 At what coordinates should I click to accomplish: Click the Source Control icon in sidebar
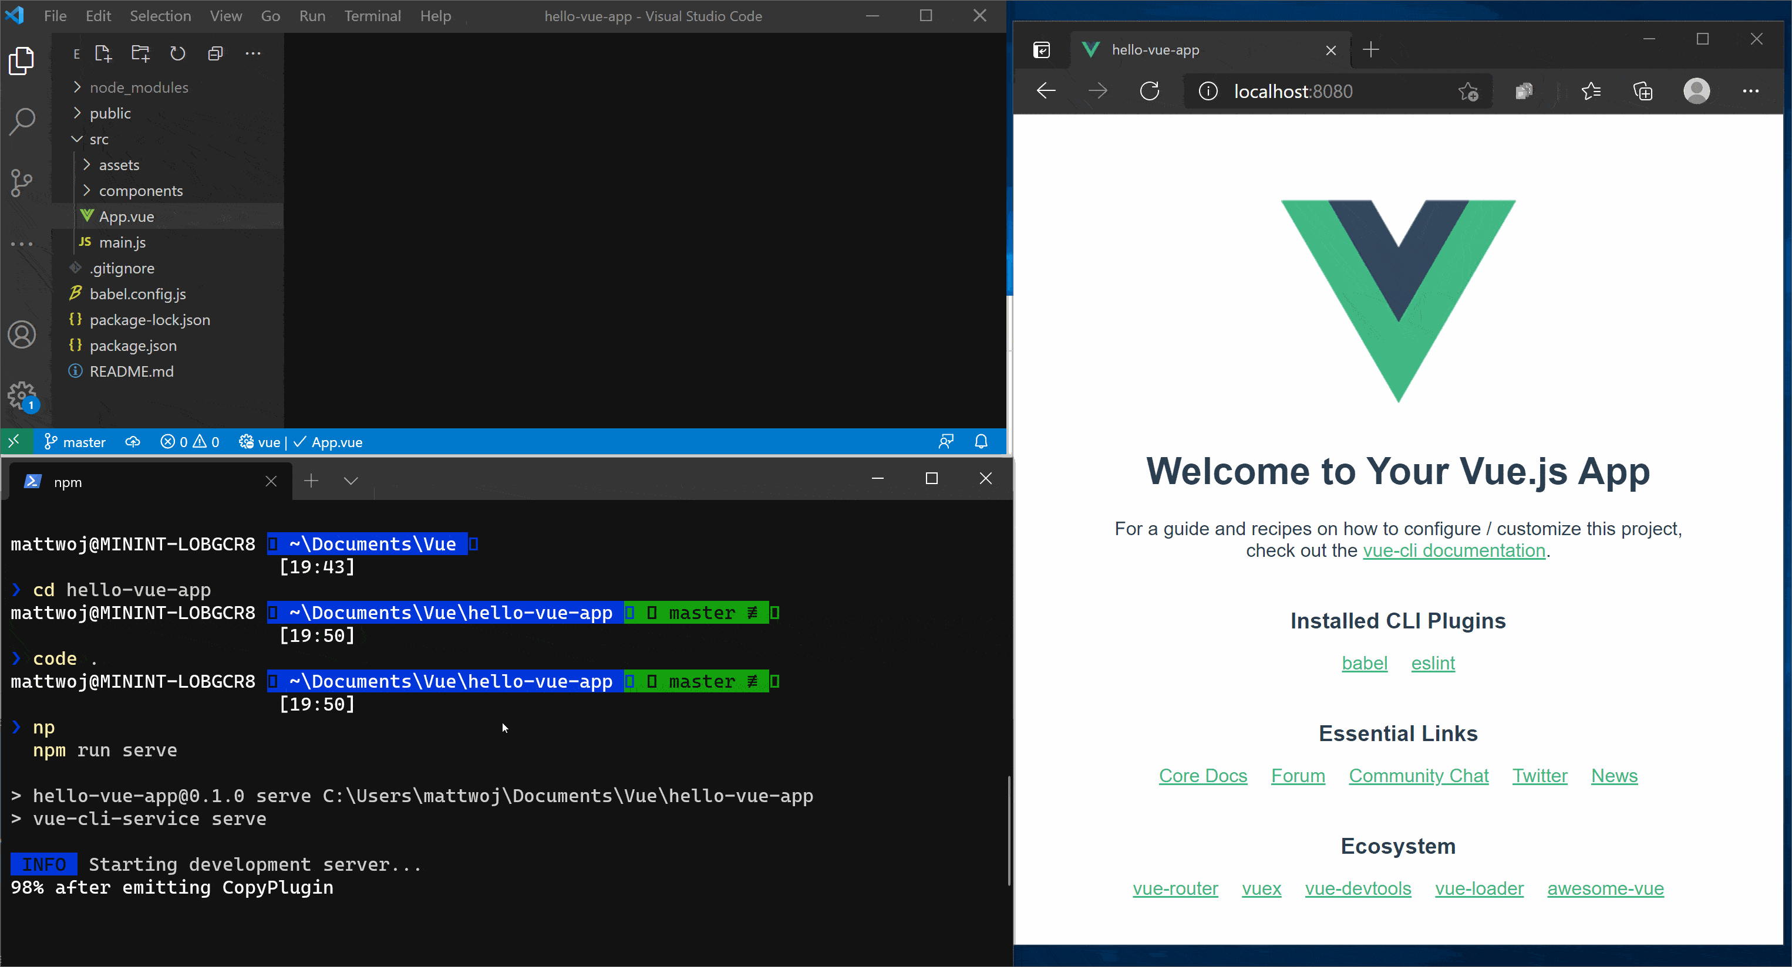tap(22, 182)
